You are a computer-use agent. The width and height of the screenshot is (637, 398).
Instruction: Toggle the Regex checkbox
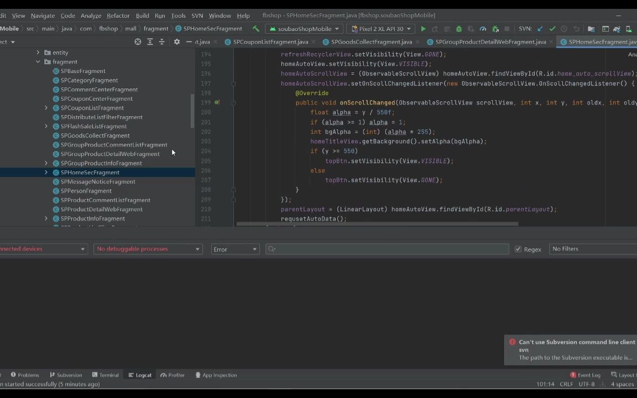click(x=518, y=249)
